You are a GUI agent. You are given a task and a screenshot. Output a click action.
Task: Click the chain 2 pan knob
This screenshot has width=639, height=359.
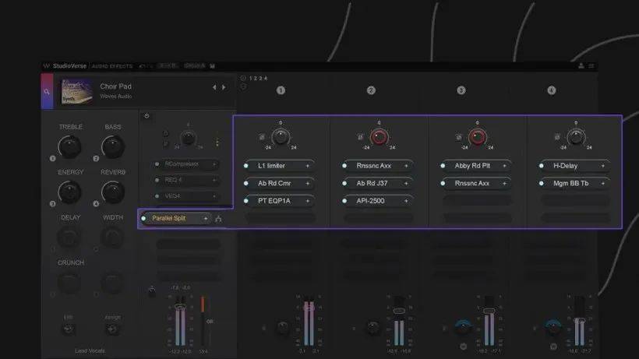(373, 327)
